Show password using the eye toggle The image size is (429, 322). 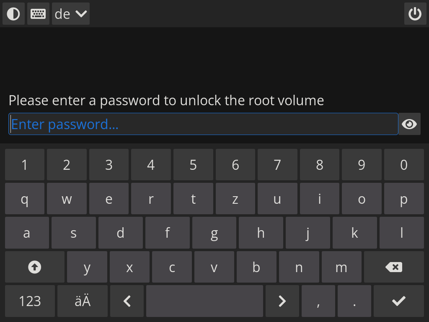coord(409,124)
